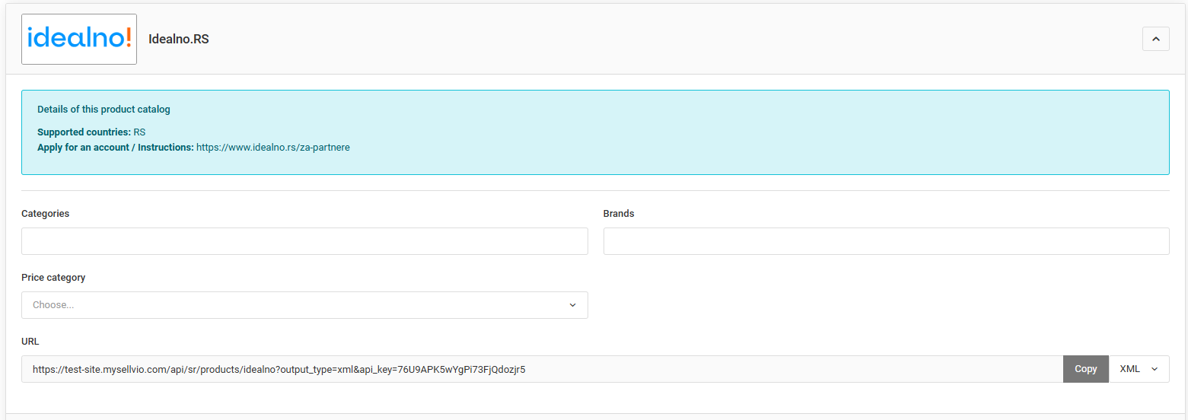The height and width of the screenshot is (420, 1188).
Task: Click the feed URL text field
Action: click(542, 369)
